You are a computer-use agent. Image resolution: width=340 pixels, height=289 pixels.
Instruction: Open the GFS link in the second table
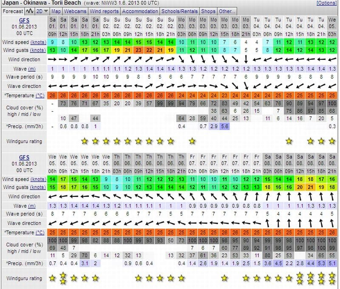24,157
